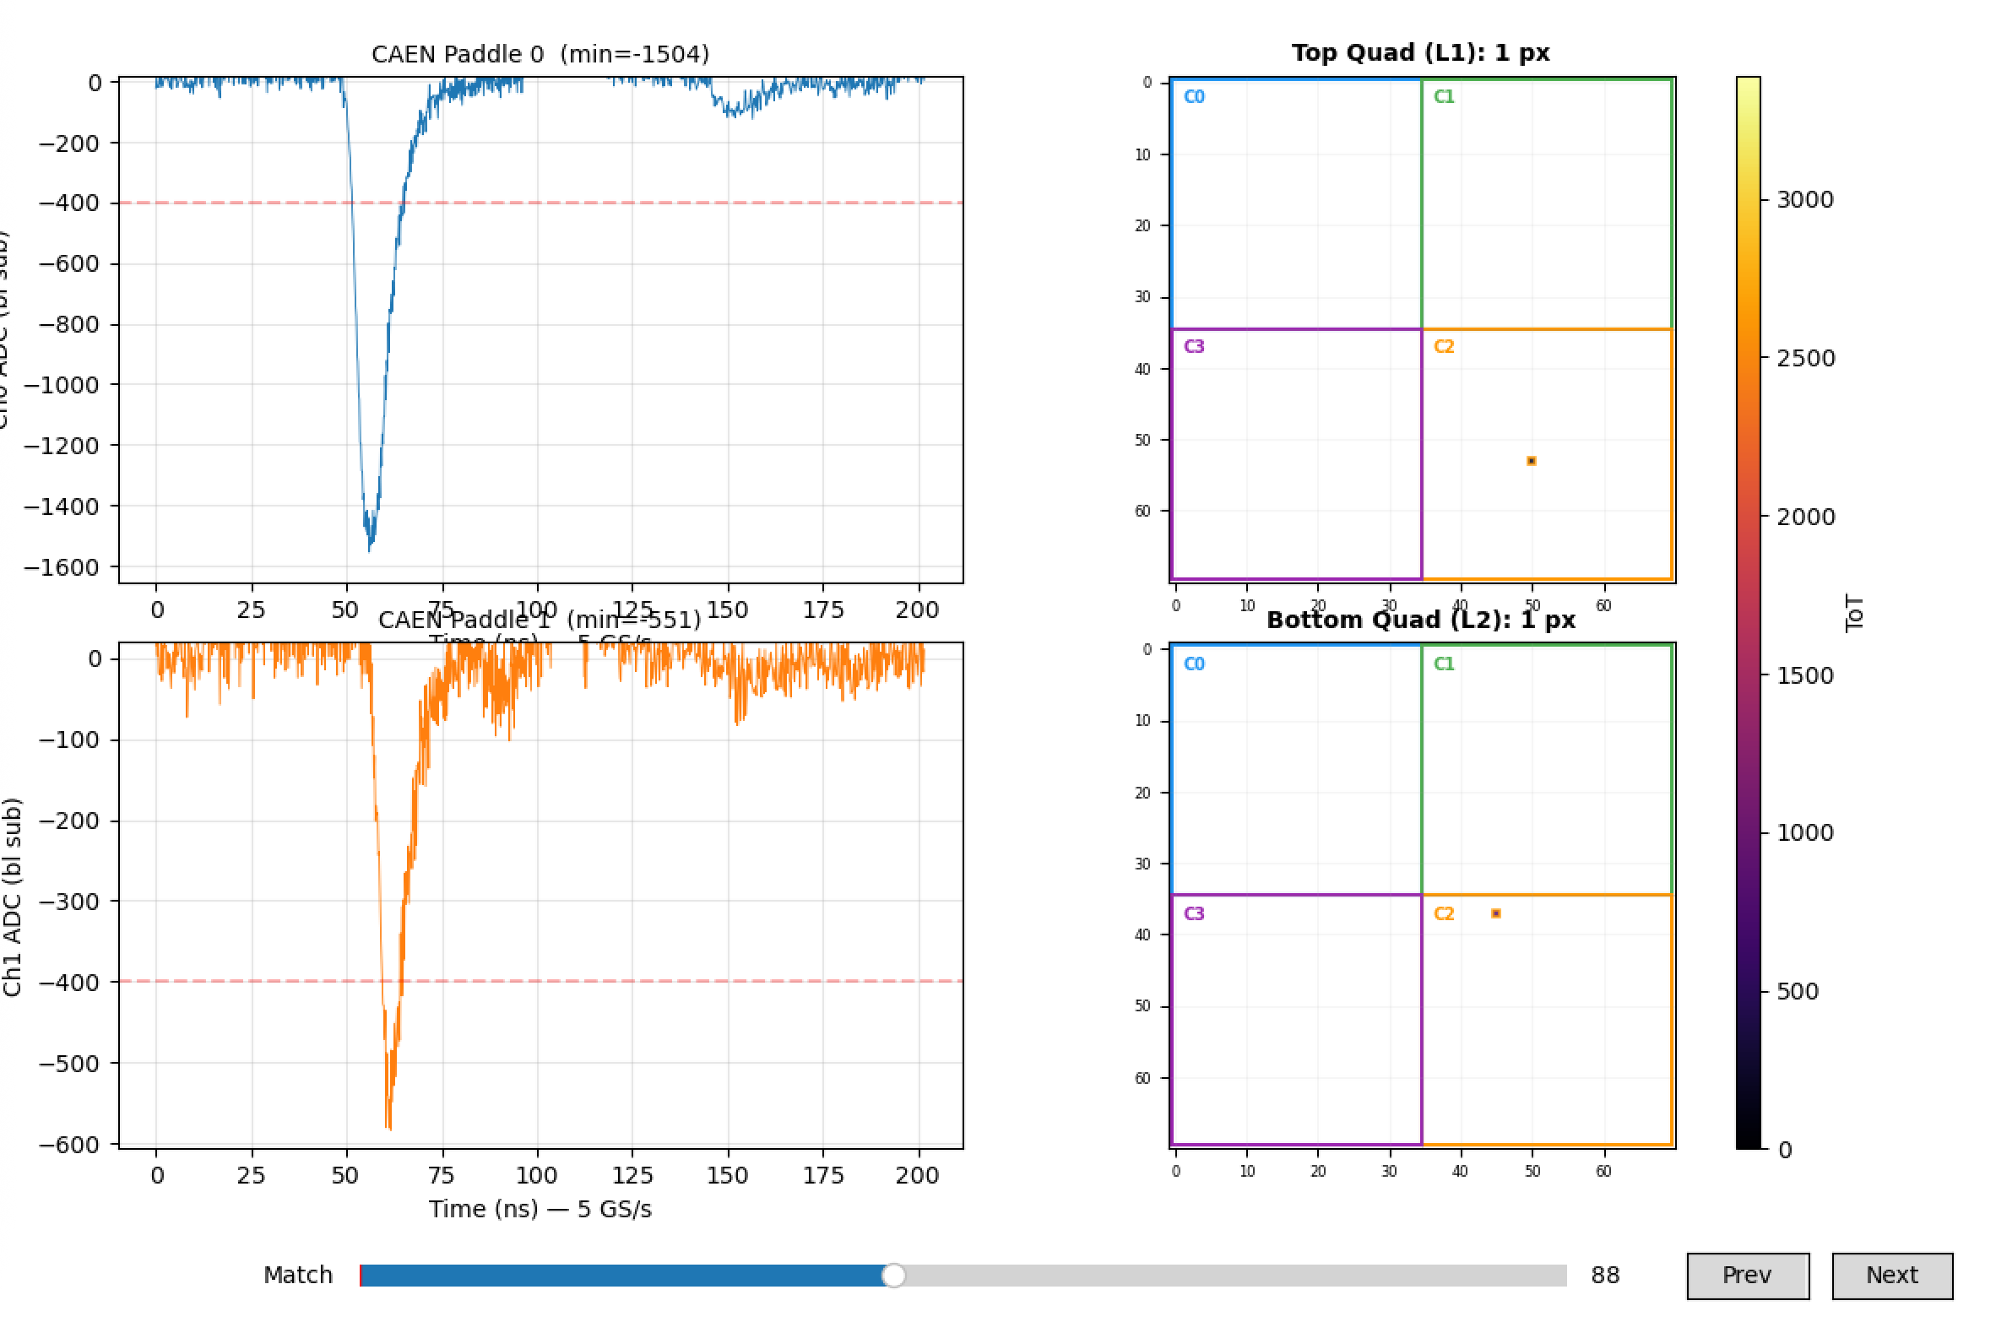
Task: Click the C0 label in Bottom Quad
Action: coord(1194,664)
